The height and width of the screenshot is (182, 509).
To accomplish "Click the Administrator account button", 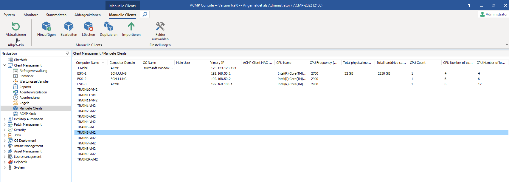I will pos(494,14).
